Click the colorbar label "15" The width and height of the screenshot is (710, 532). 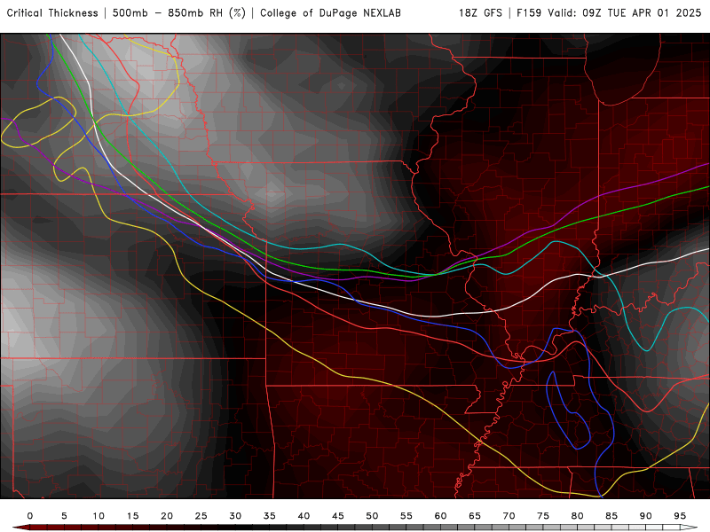click(132, 516)
